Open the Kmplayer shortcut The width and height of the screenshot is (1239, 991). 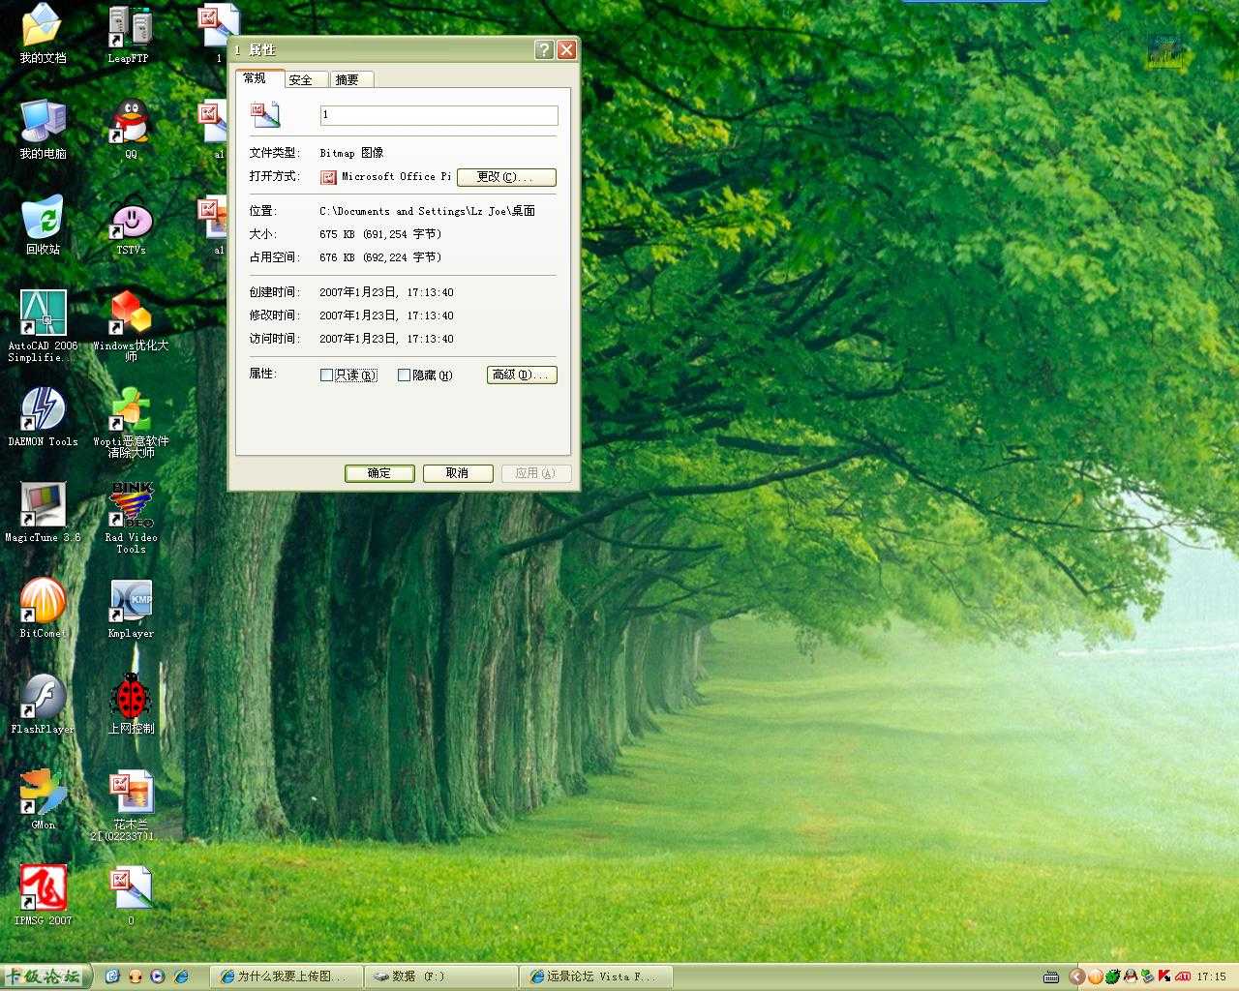pos(131,608)
